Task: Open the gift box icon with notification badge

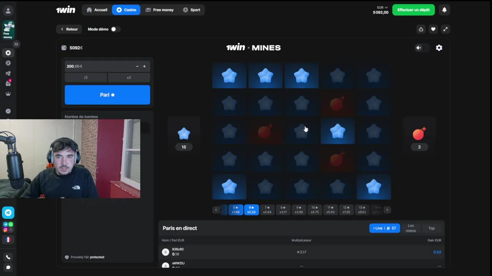Action: (8, 83)
